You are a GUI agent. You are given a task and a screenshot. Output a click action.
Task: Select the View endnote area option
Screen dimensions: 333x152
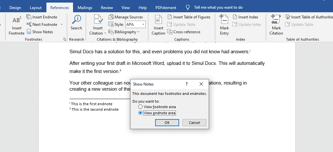[x=140, y=113]
